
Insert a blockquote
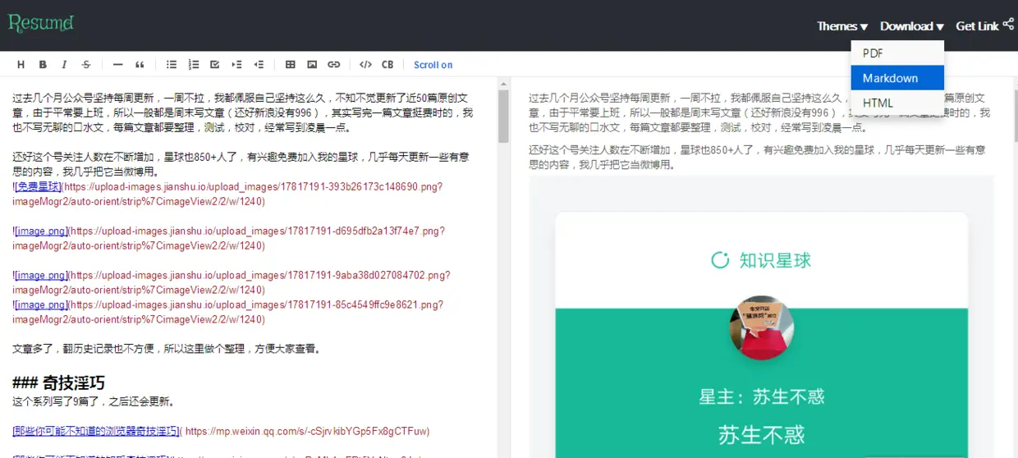[x=140, y=65]
